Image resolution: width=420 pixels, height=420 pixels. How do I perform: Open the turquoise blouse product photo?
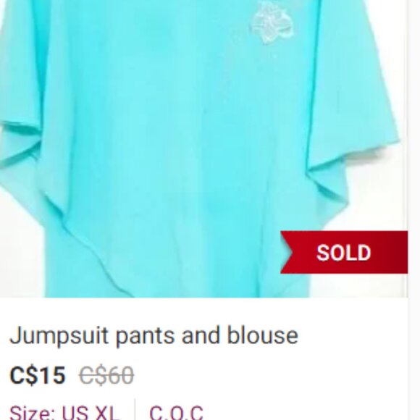(203, 148)
